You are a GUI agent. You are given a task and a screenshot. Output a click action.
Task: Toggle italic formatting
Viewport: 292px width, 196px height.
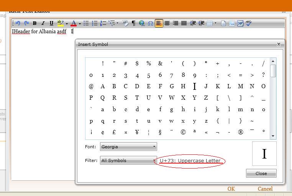[43, 23]
